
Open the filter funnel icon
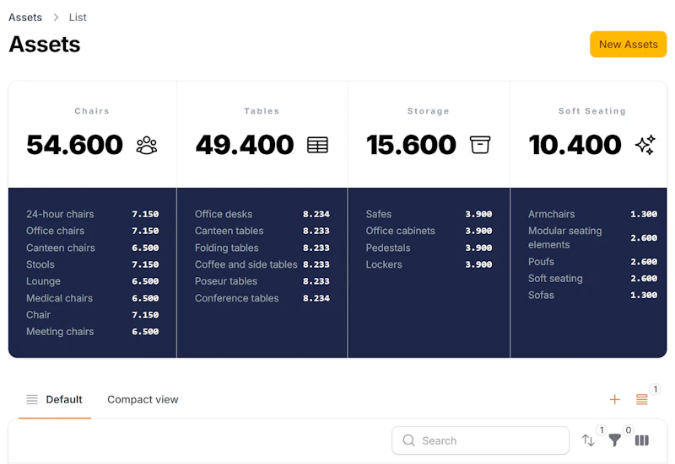click(x=615, y=440)
